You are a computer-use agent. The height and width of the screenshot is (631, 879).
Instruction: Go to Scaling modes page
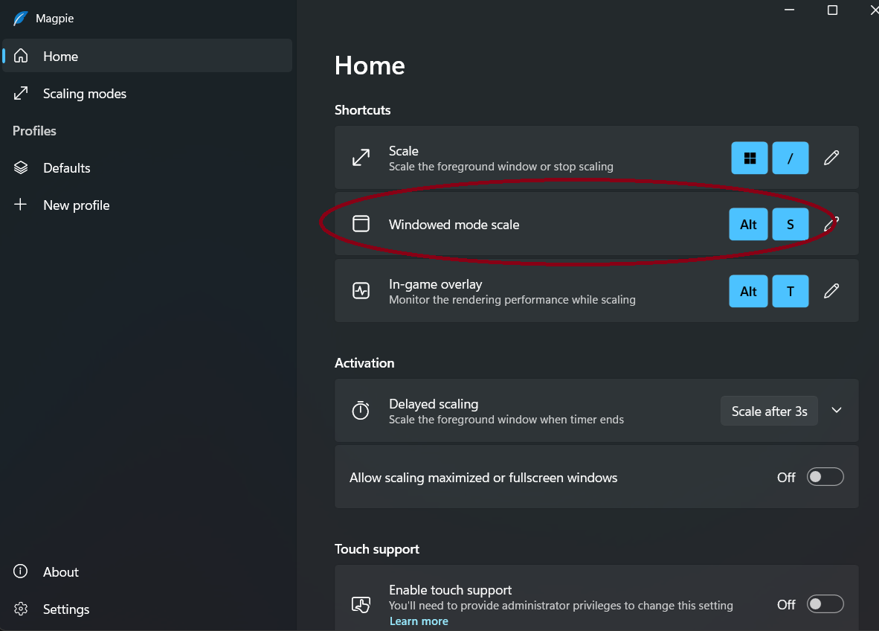coord(84,94)
